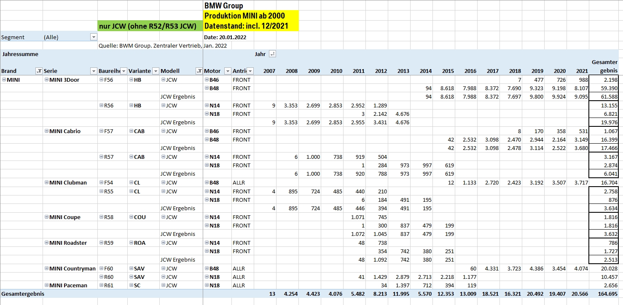Open the Variante column dropdown
This screenshot has width=623, height=305.
pos(156,71)
